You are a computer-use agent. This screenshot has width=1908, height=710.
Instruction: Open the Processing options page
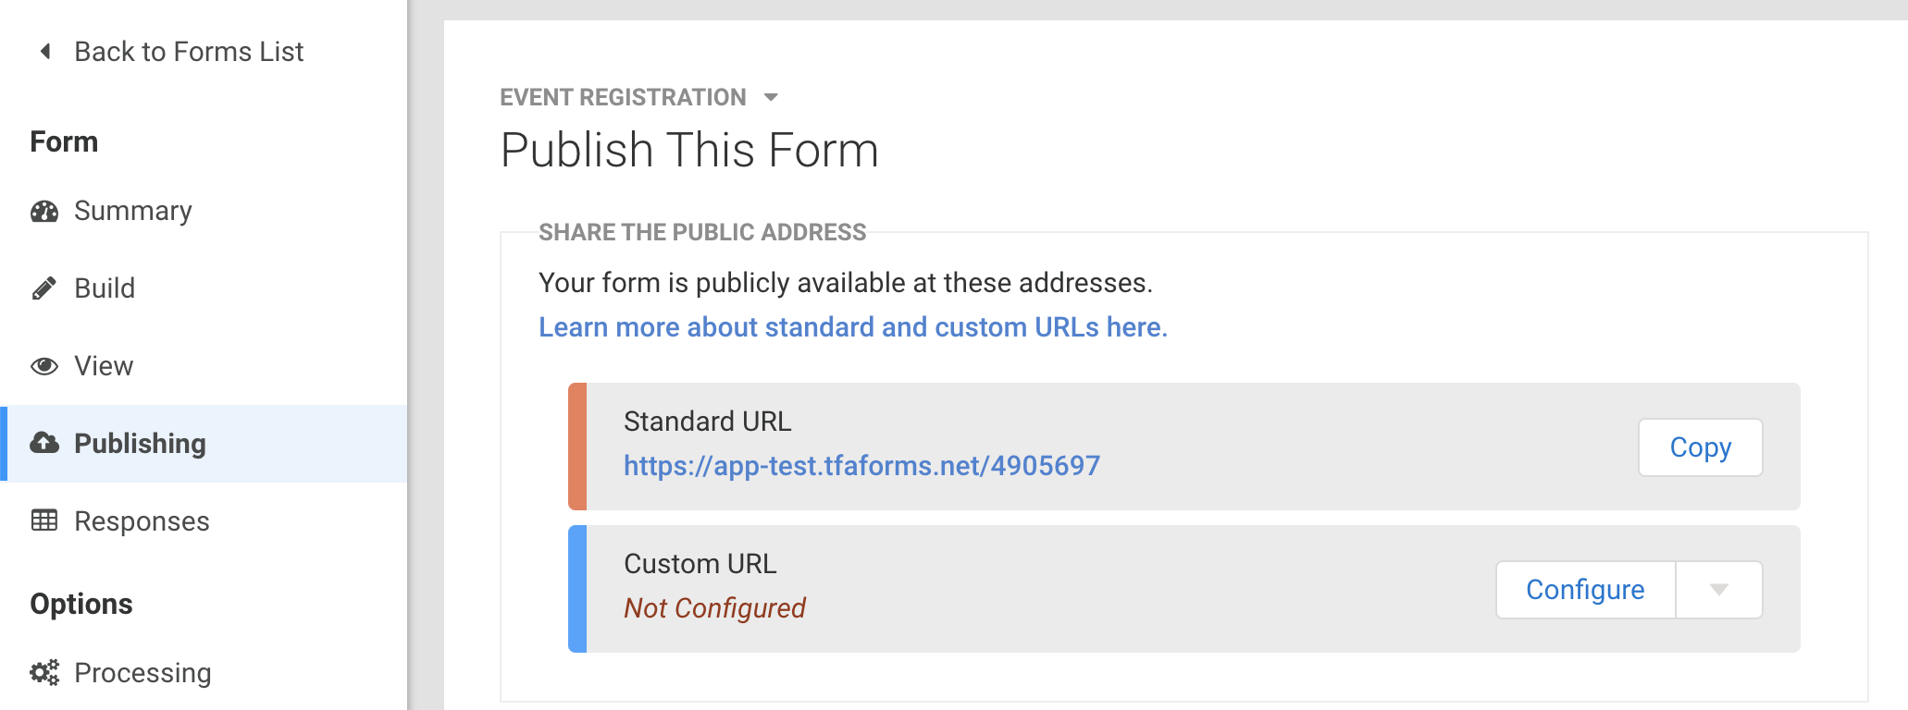142,673
